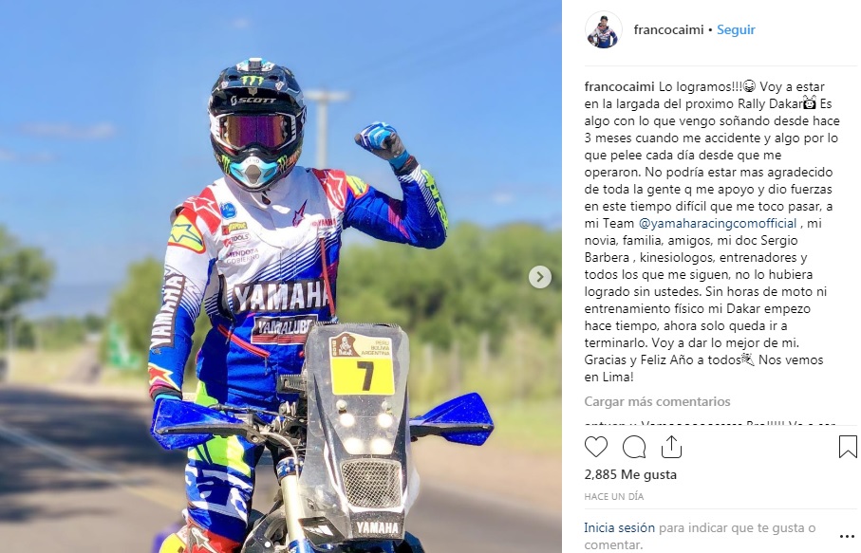Share the post using the share icon

point(671,447)
